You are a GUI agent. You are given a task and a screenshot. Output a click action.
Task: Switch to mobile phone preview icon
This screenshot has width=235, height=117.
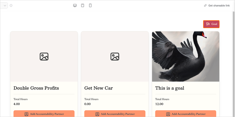(90, 6)
